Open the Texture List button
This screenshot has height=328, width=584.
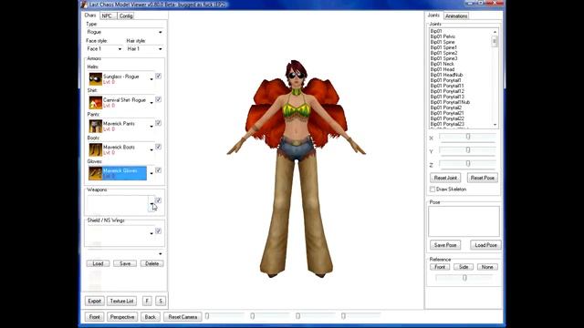121,301
